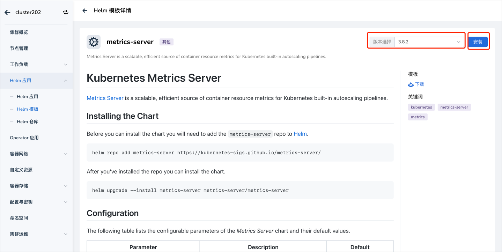Click the 关键词 section label
Image resolution: width=502 pixels, height=252 pixels.
(x=415, y=97)
